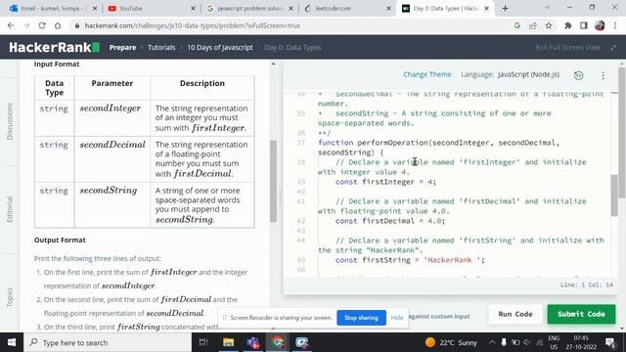Screen dimensions: 626x352
Task: Click the address bar URL
Action: pos(192,25)
